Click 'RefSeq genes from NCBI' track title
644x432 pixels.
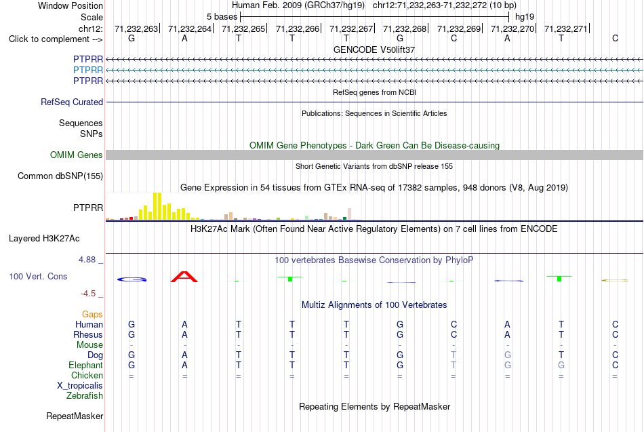(x=374, y=92)
